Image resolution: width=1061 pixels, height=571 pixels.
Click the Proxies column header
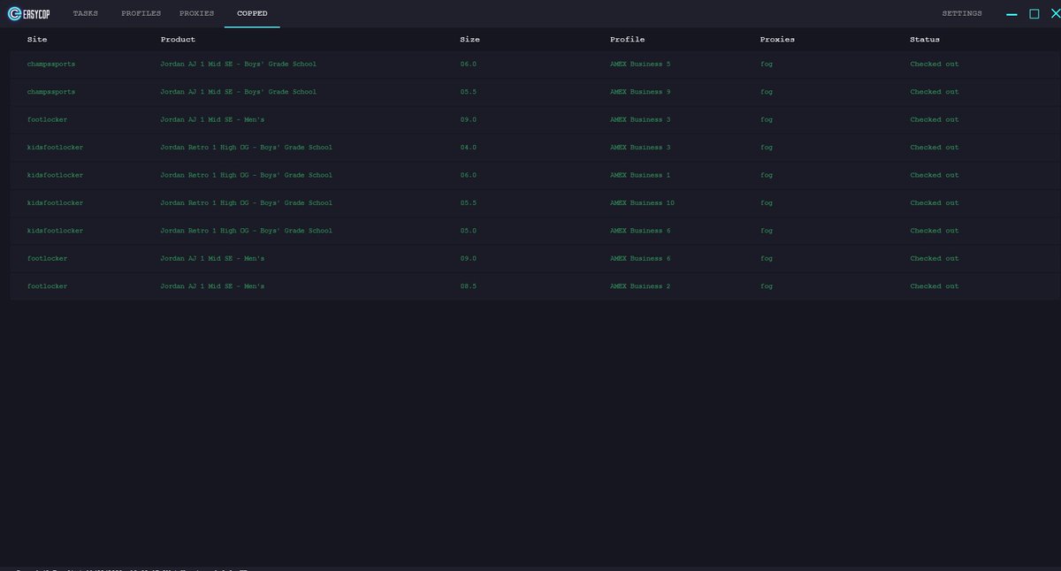tap(777, 40)
